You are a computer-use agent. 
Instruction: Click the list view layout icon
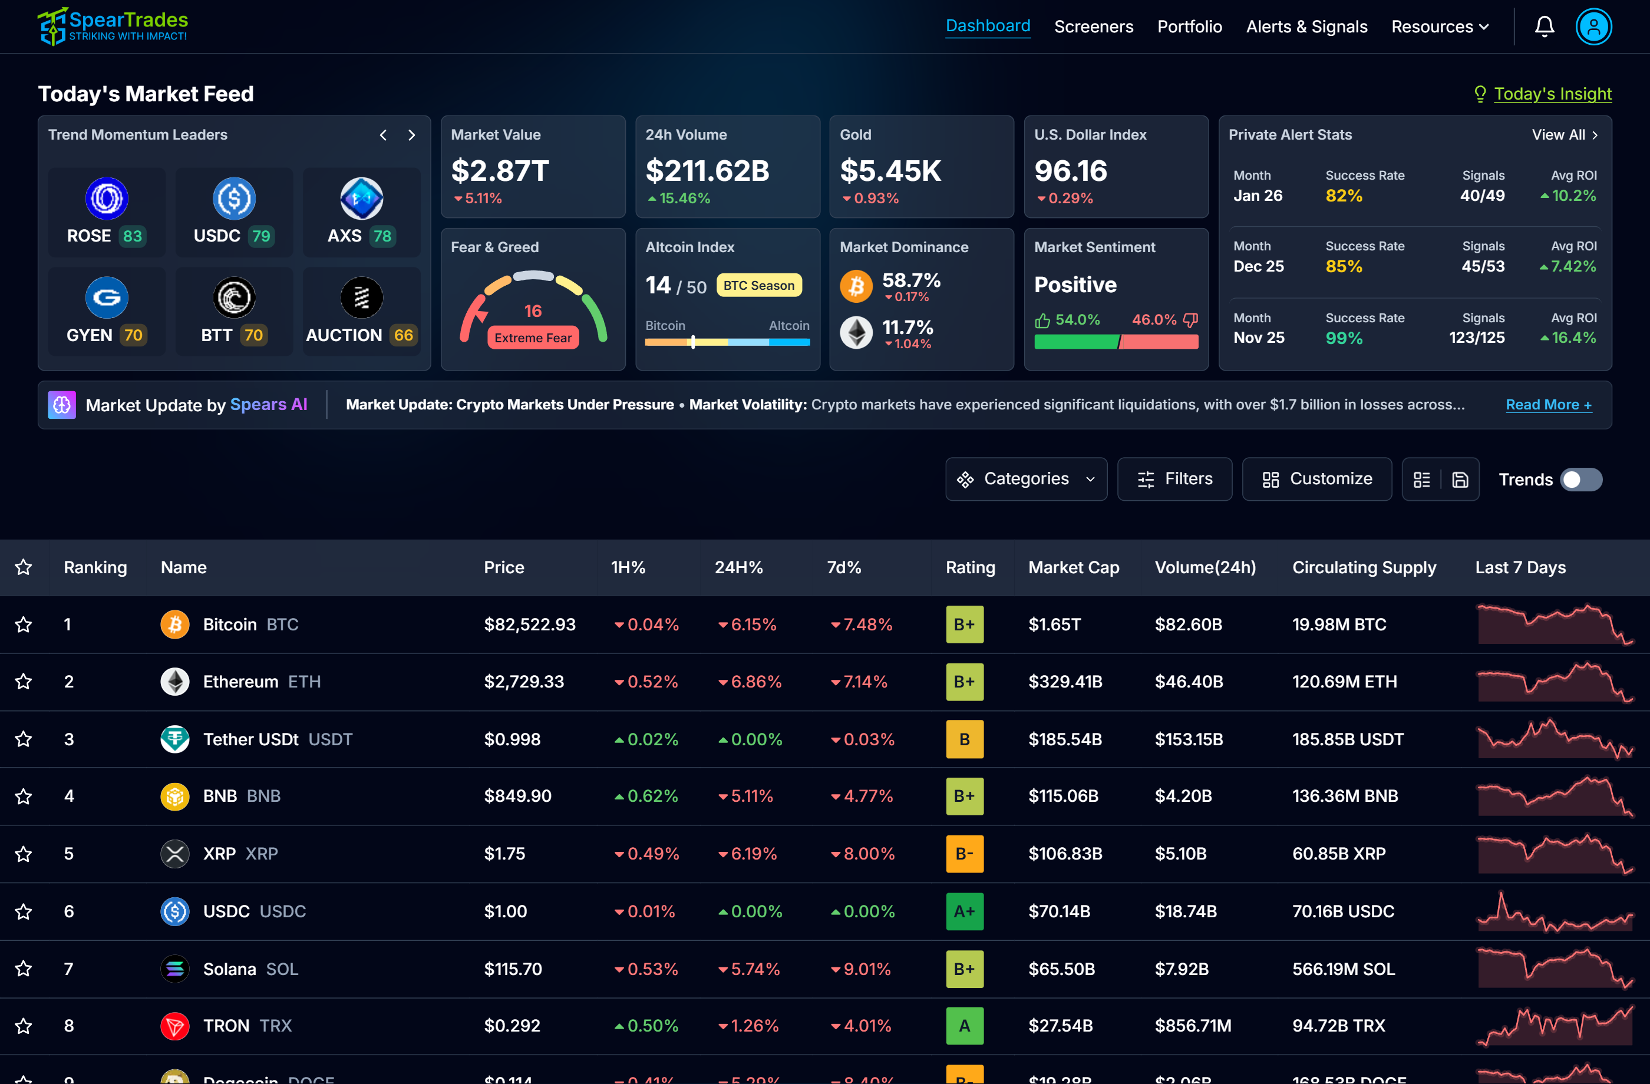click(x=1421, y=480)
